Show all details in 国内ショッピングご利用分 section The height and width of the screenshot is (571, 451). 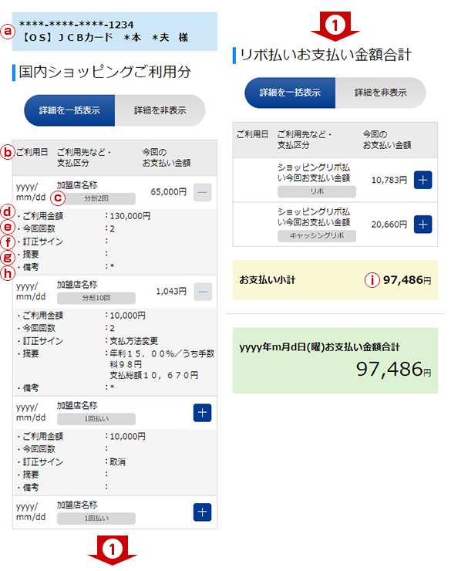69,110
